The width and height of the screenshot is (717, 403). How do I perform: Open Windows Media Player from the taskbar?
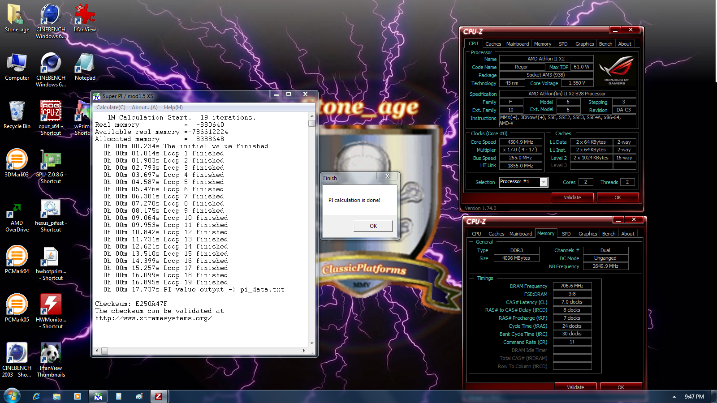(x=78, y=396)
